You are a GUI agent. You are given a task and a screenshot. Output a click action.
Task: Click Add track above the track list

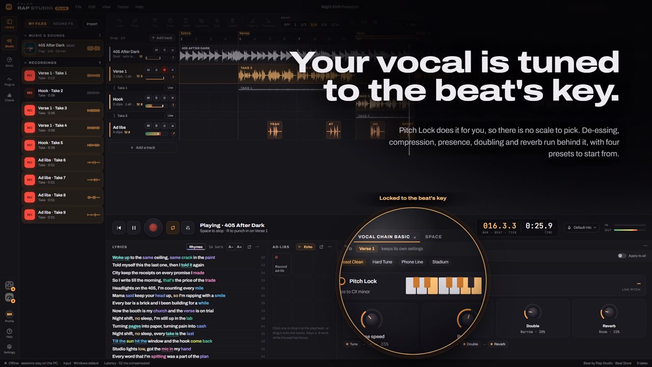[x=162, y=38]
